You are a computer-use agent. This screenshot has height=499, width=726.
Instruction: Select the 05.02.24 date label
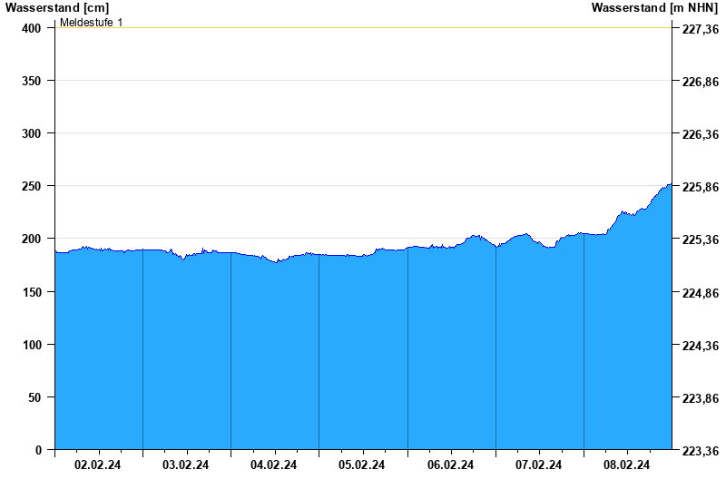[x=362, y=465]
